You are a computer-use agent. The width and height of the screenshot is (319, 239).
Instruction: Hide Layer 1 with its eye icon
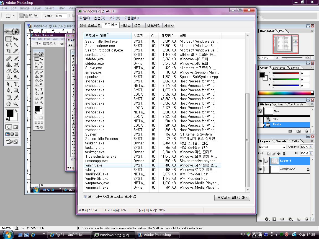[260, 161]
